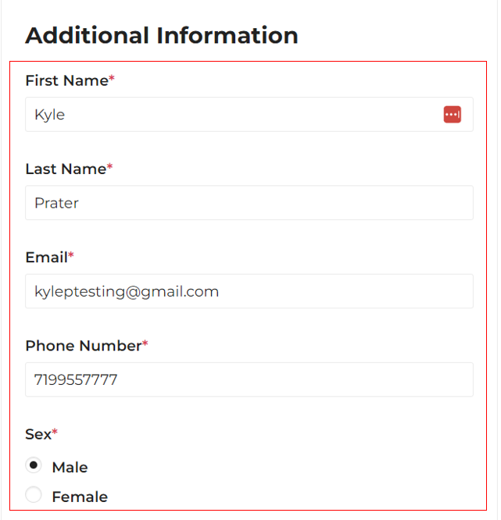Click the required asterisk beside Phone Number
This screenshot has width=501, height=520.
(145, 344)
